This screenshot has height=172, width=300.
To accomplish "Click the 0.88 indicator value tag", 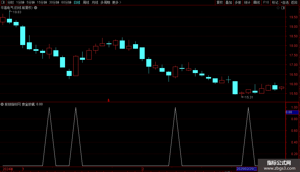I will click(292, 112).
